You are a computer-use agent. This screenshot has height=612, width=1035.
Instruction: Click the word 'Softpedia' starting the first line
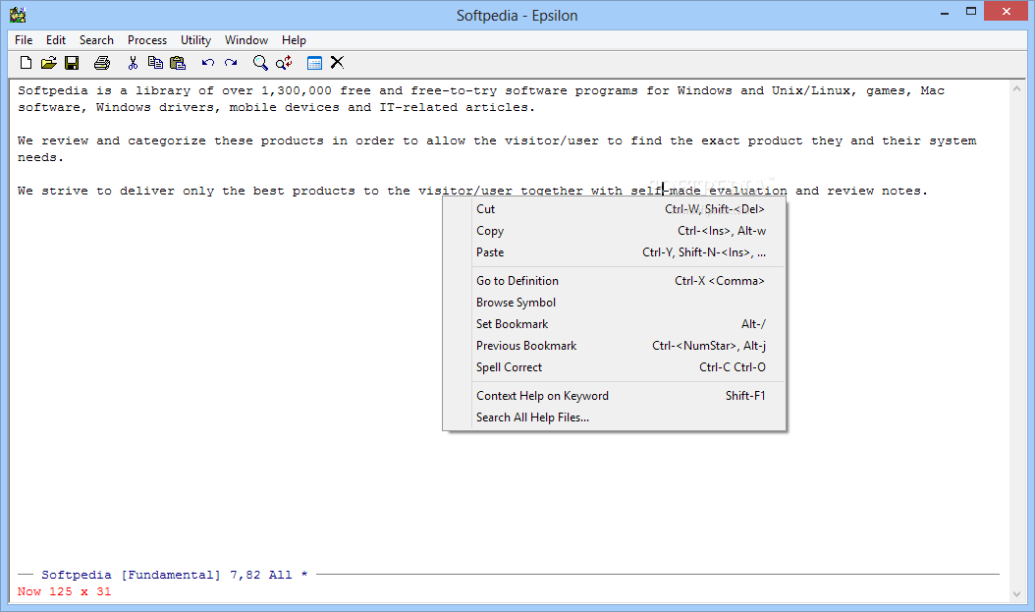point(53,91)
